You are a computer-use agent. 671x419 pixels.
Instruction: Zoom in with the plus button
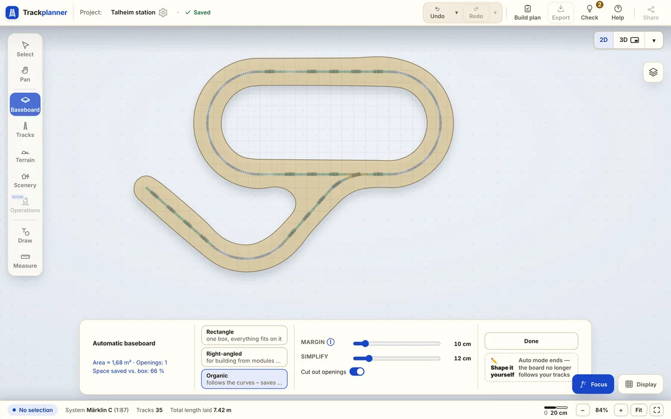pyautogui.click(x=621, y=410)
